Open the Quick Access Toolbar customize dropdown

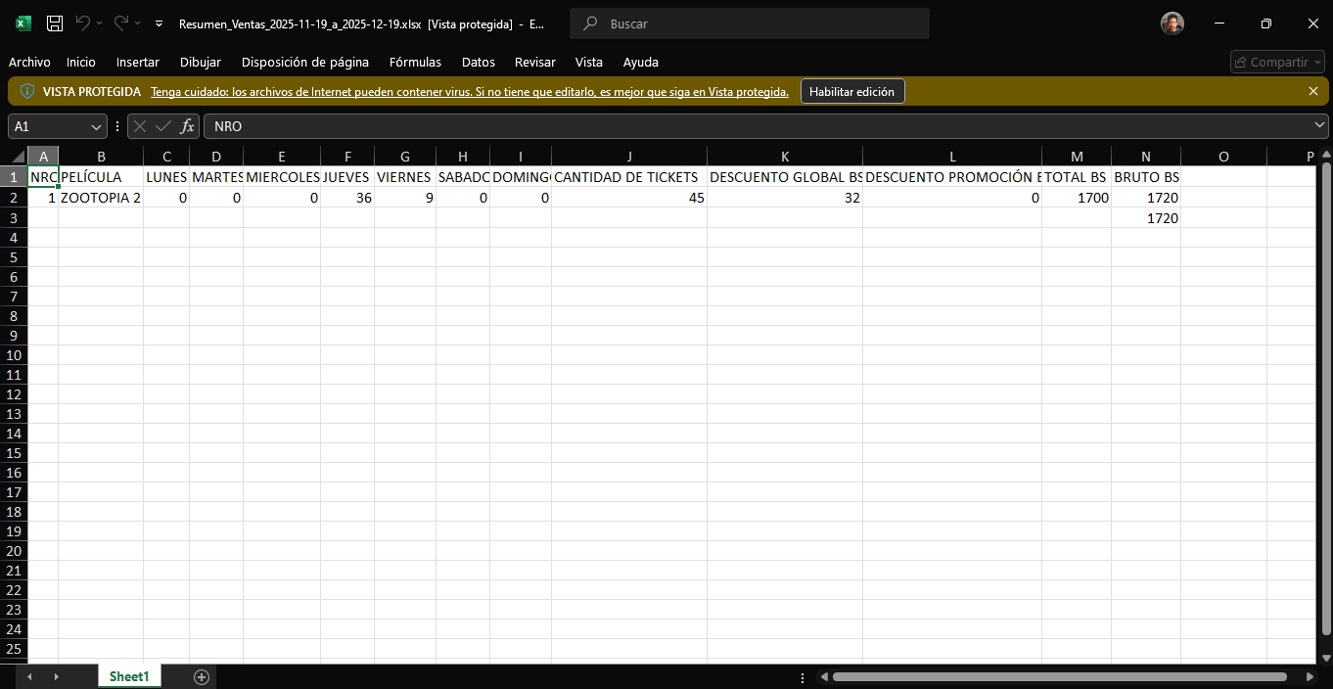pyautogui.click(x=158, y=23)
